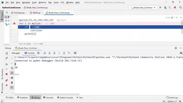Expand more debug sidebar actions chevron

7,94
